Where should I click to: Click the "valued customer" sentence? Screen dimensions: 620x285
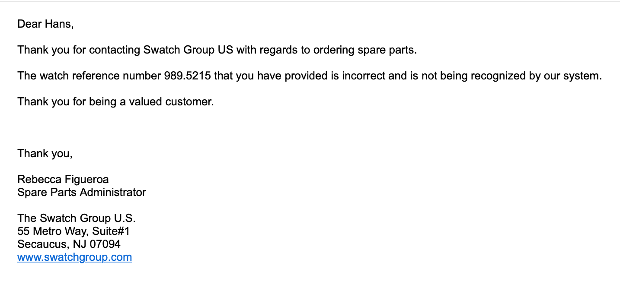pos(115,102)
